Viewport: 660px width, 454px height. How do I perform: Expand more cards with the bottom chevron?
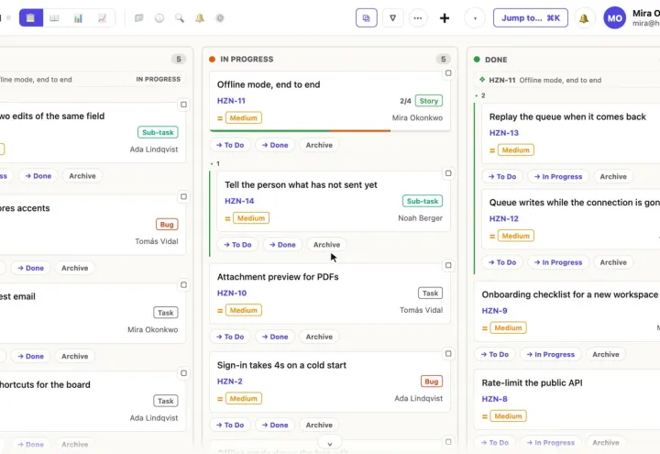pos(330,444)
